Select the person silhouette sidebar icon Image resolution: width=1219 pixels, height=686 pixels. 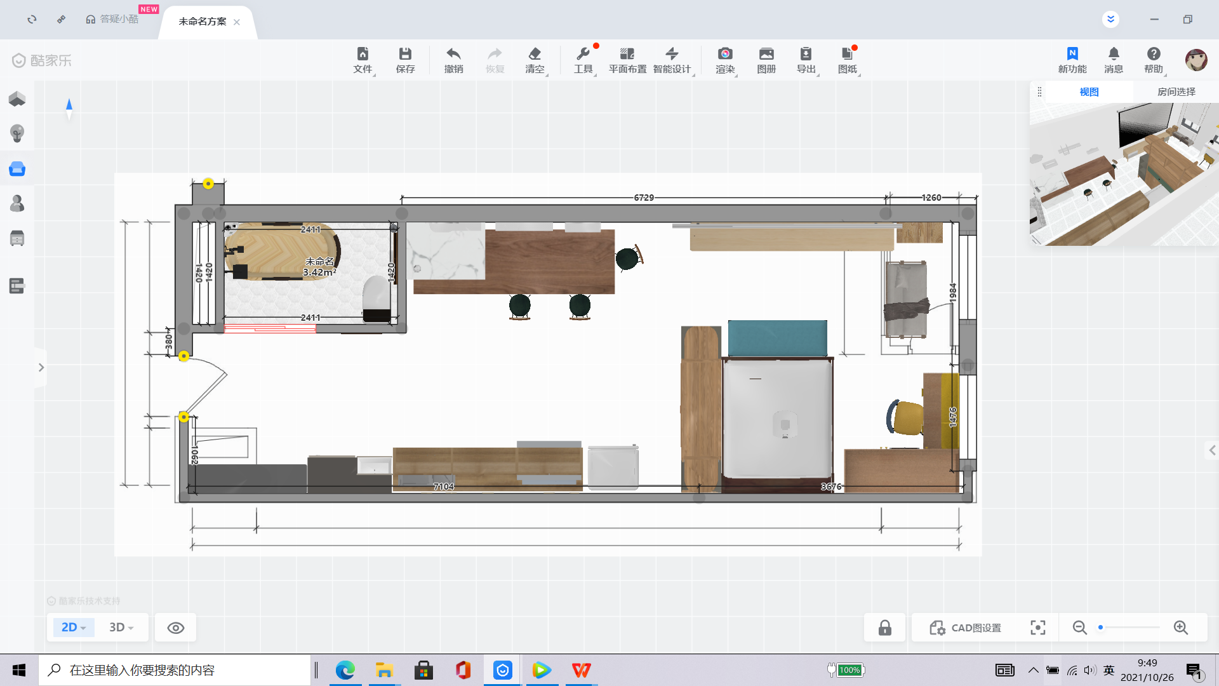pos(17,203)
